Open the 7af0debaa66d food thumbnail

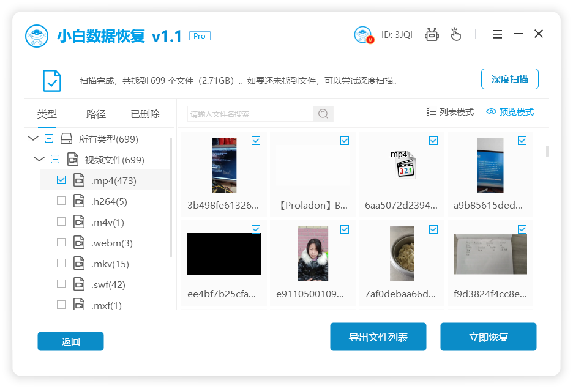pos(402,254)
